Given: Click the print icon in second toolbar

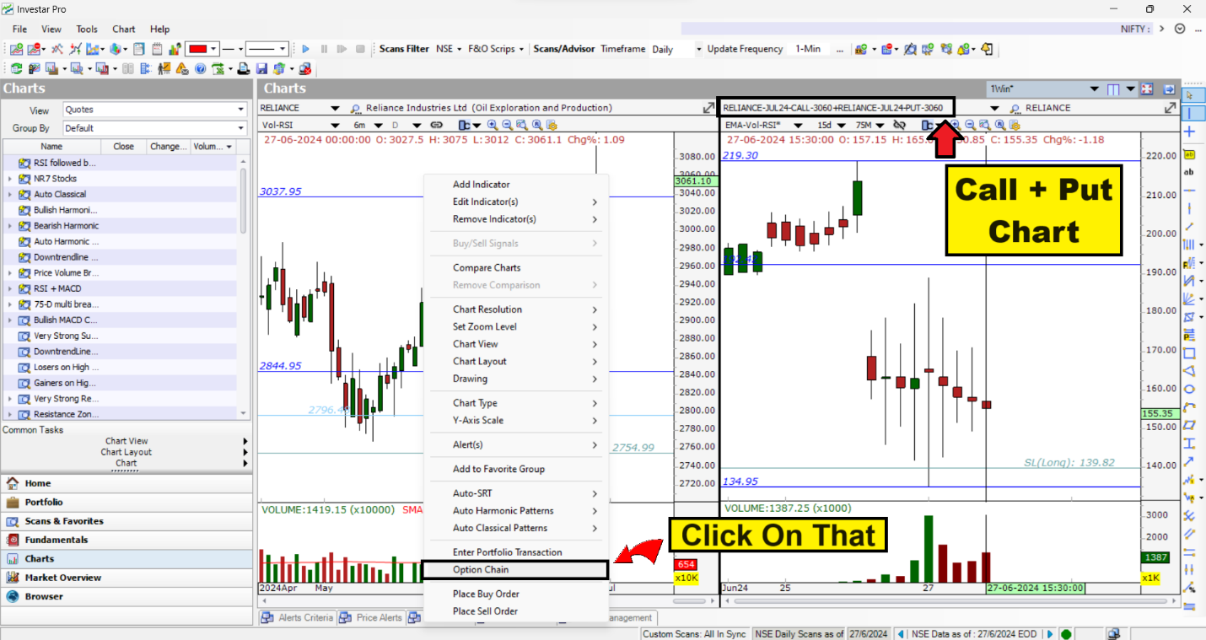Looking at the screenshot, I should click(x=244, y=69).
